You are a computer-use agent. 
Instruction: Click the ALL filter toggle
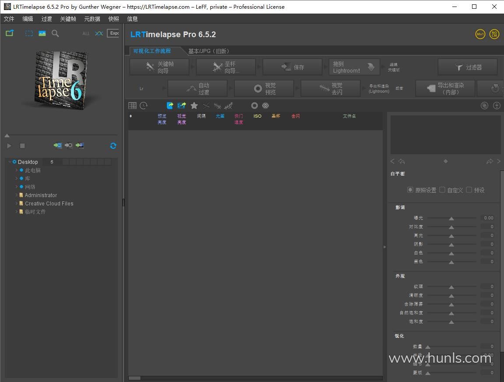pyautogui.click(x=86, y=33)
